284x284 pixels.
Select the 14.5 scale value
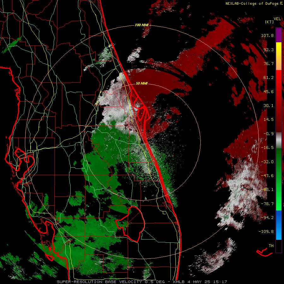coord(269,120)
